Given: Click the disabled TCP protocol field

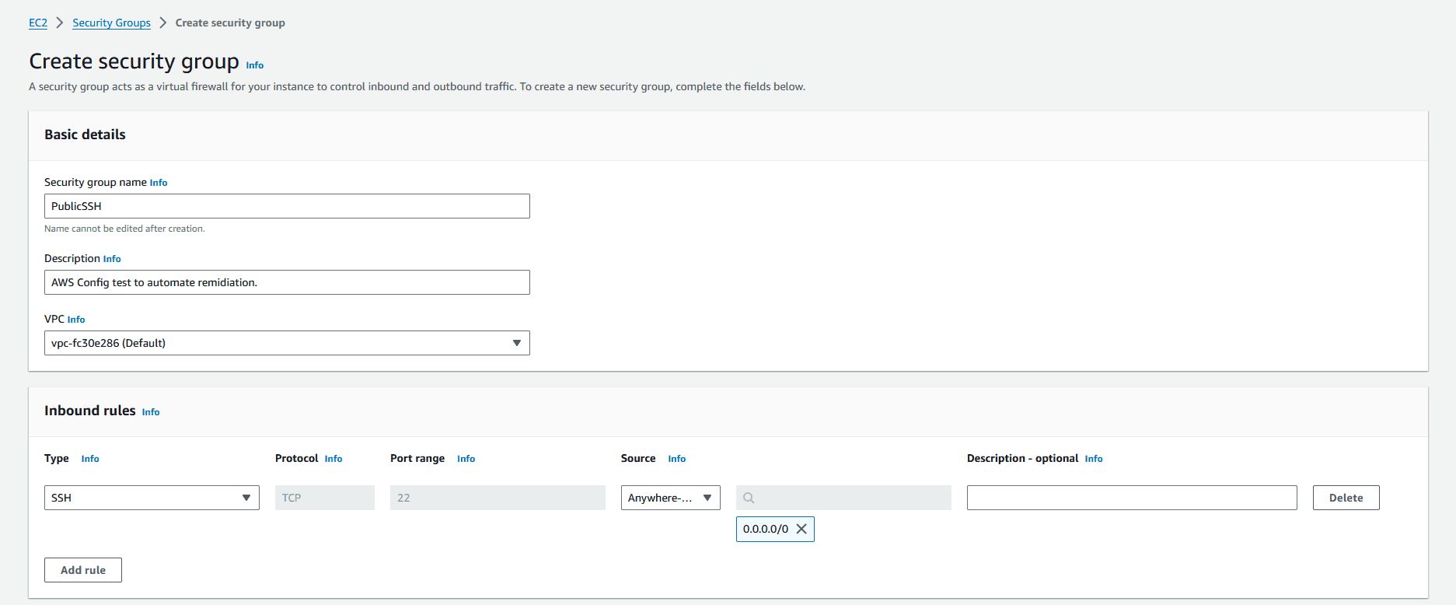Looking at the screenshot, I should [325, 498].
